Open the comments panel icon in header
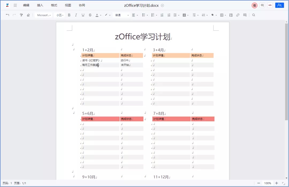The image size is (289, 187). coord(262,5)
